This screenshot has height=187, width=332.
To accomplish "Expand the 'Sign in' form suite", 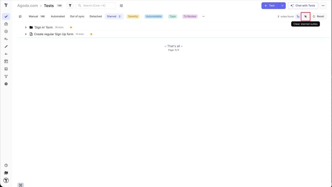I will tap(26, 27).
